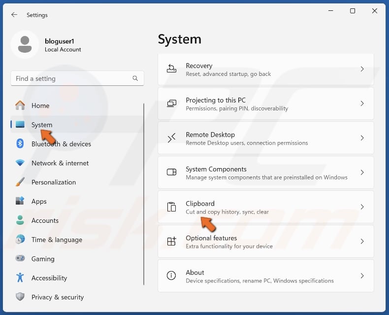
Task: Click 'Reset, advanced startup, go back'
Action: coord(228,74)
